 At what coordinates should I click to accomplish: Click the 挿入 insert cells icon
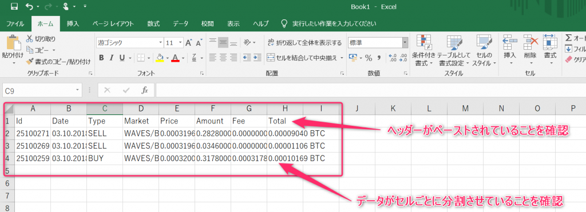(510, 42)
